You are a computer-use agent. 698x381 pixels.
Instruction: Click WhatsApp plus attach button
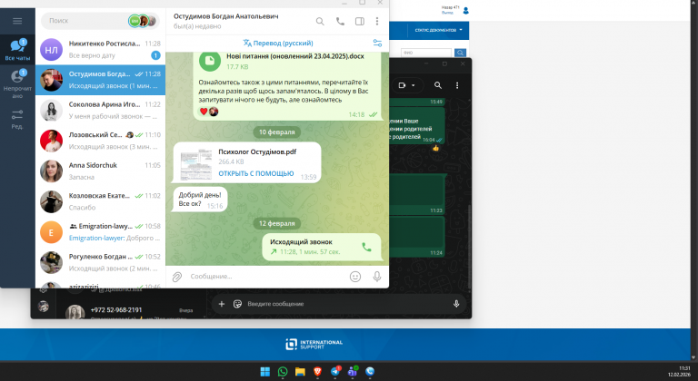(222, 304)
